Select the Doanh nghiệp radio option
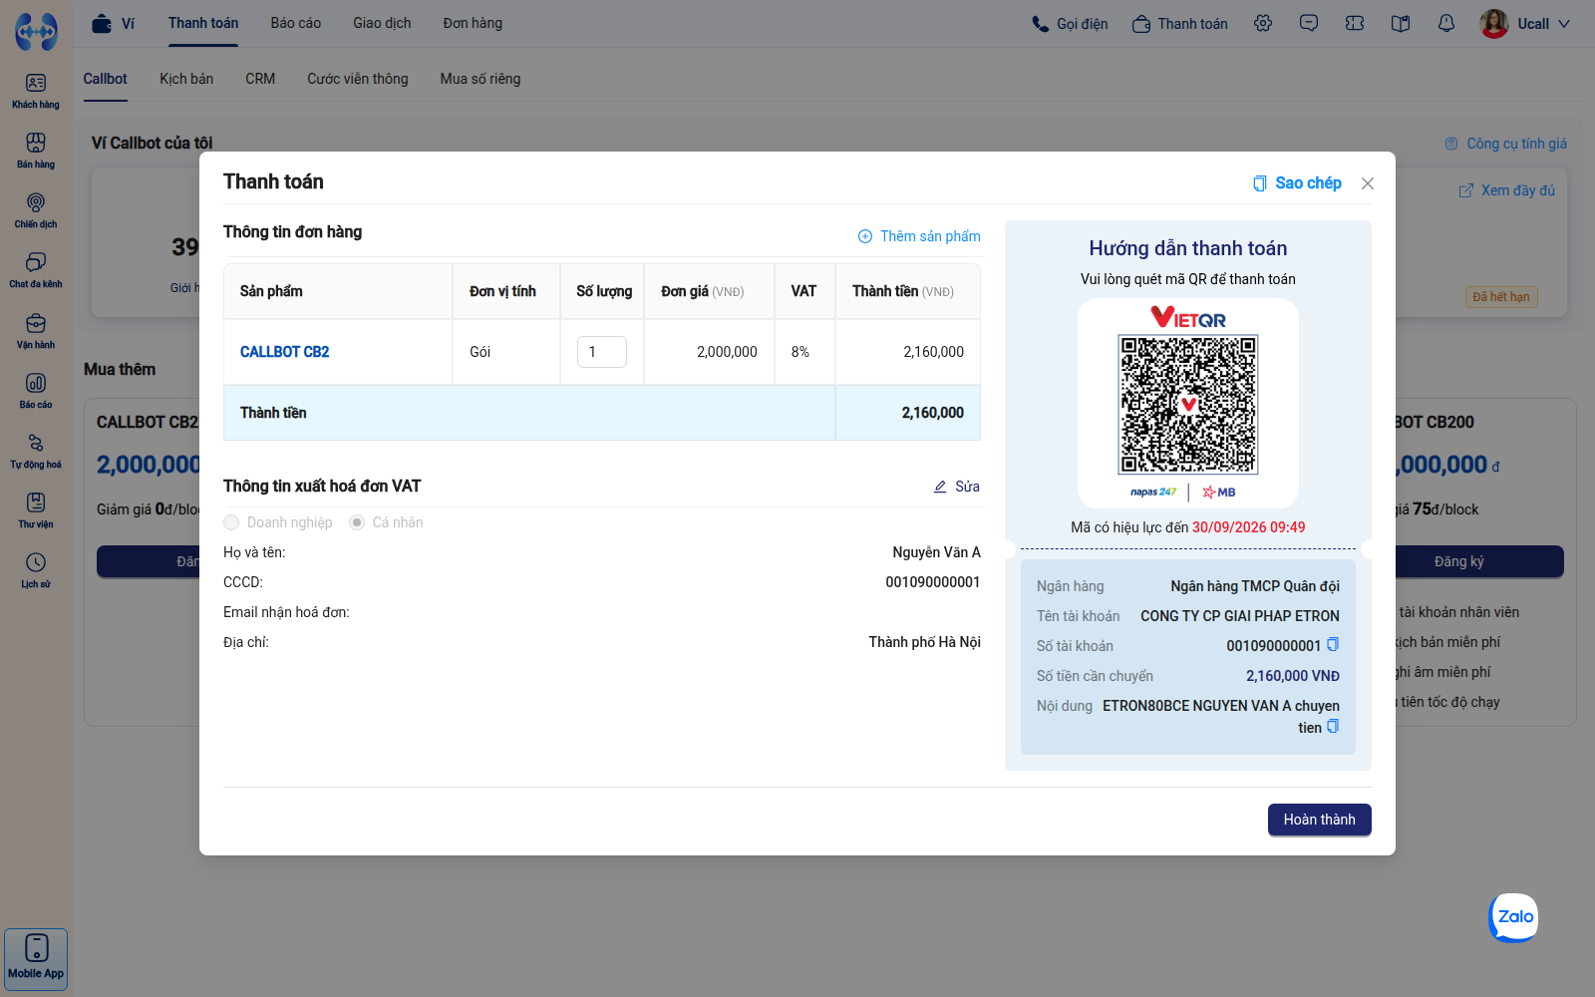Screen dimensions: 1595x997 coord(231,522)
